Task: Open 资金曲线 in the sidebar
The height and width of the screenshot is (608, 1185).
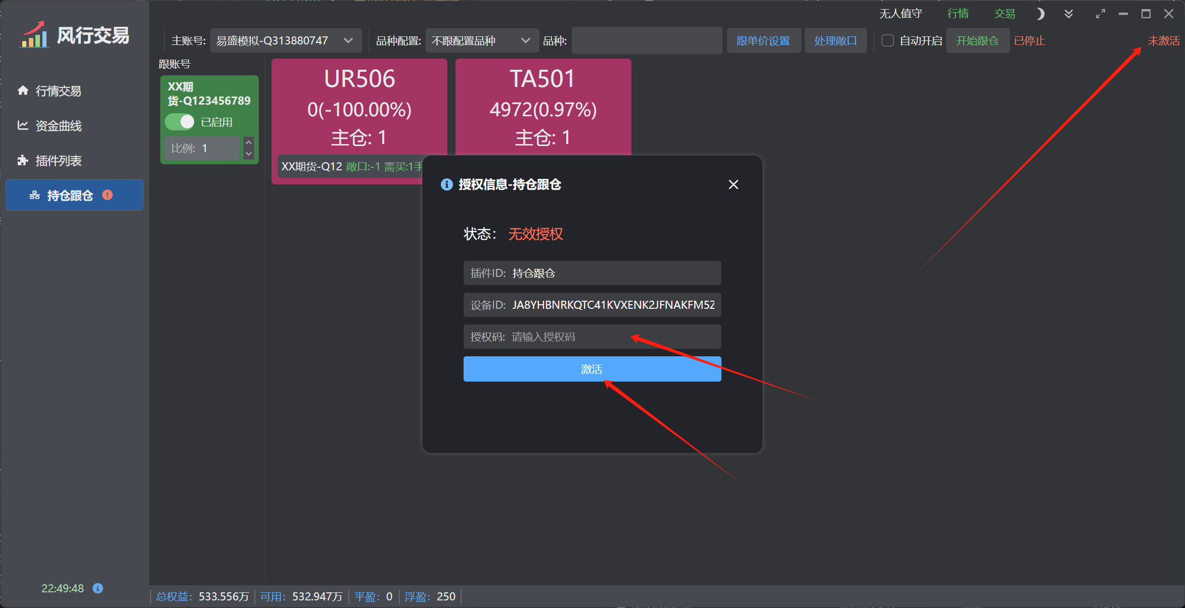Action: tap(58, 126)
